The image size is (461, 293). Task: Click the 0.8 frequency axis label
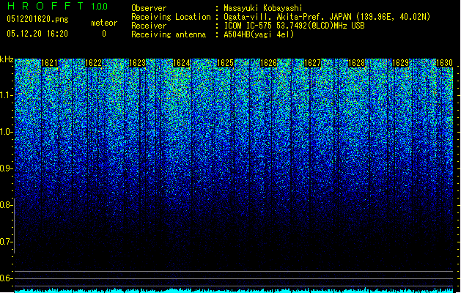(x=5, y=205)
